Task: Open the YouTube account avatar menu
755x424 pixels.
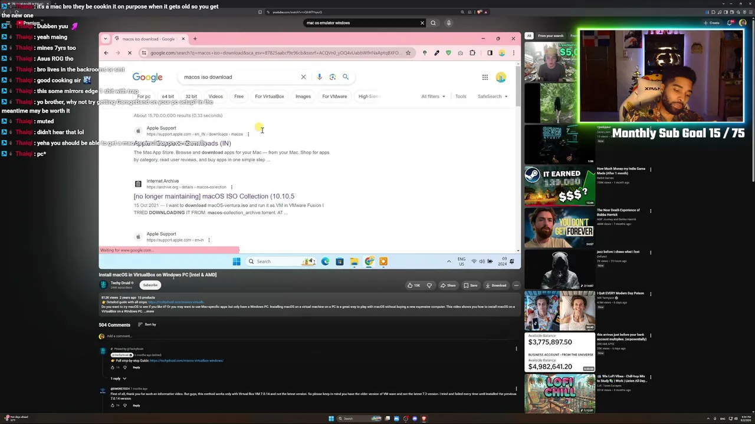Action: [x=743, y=23]
